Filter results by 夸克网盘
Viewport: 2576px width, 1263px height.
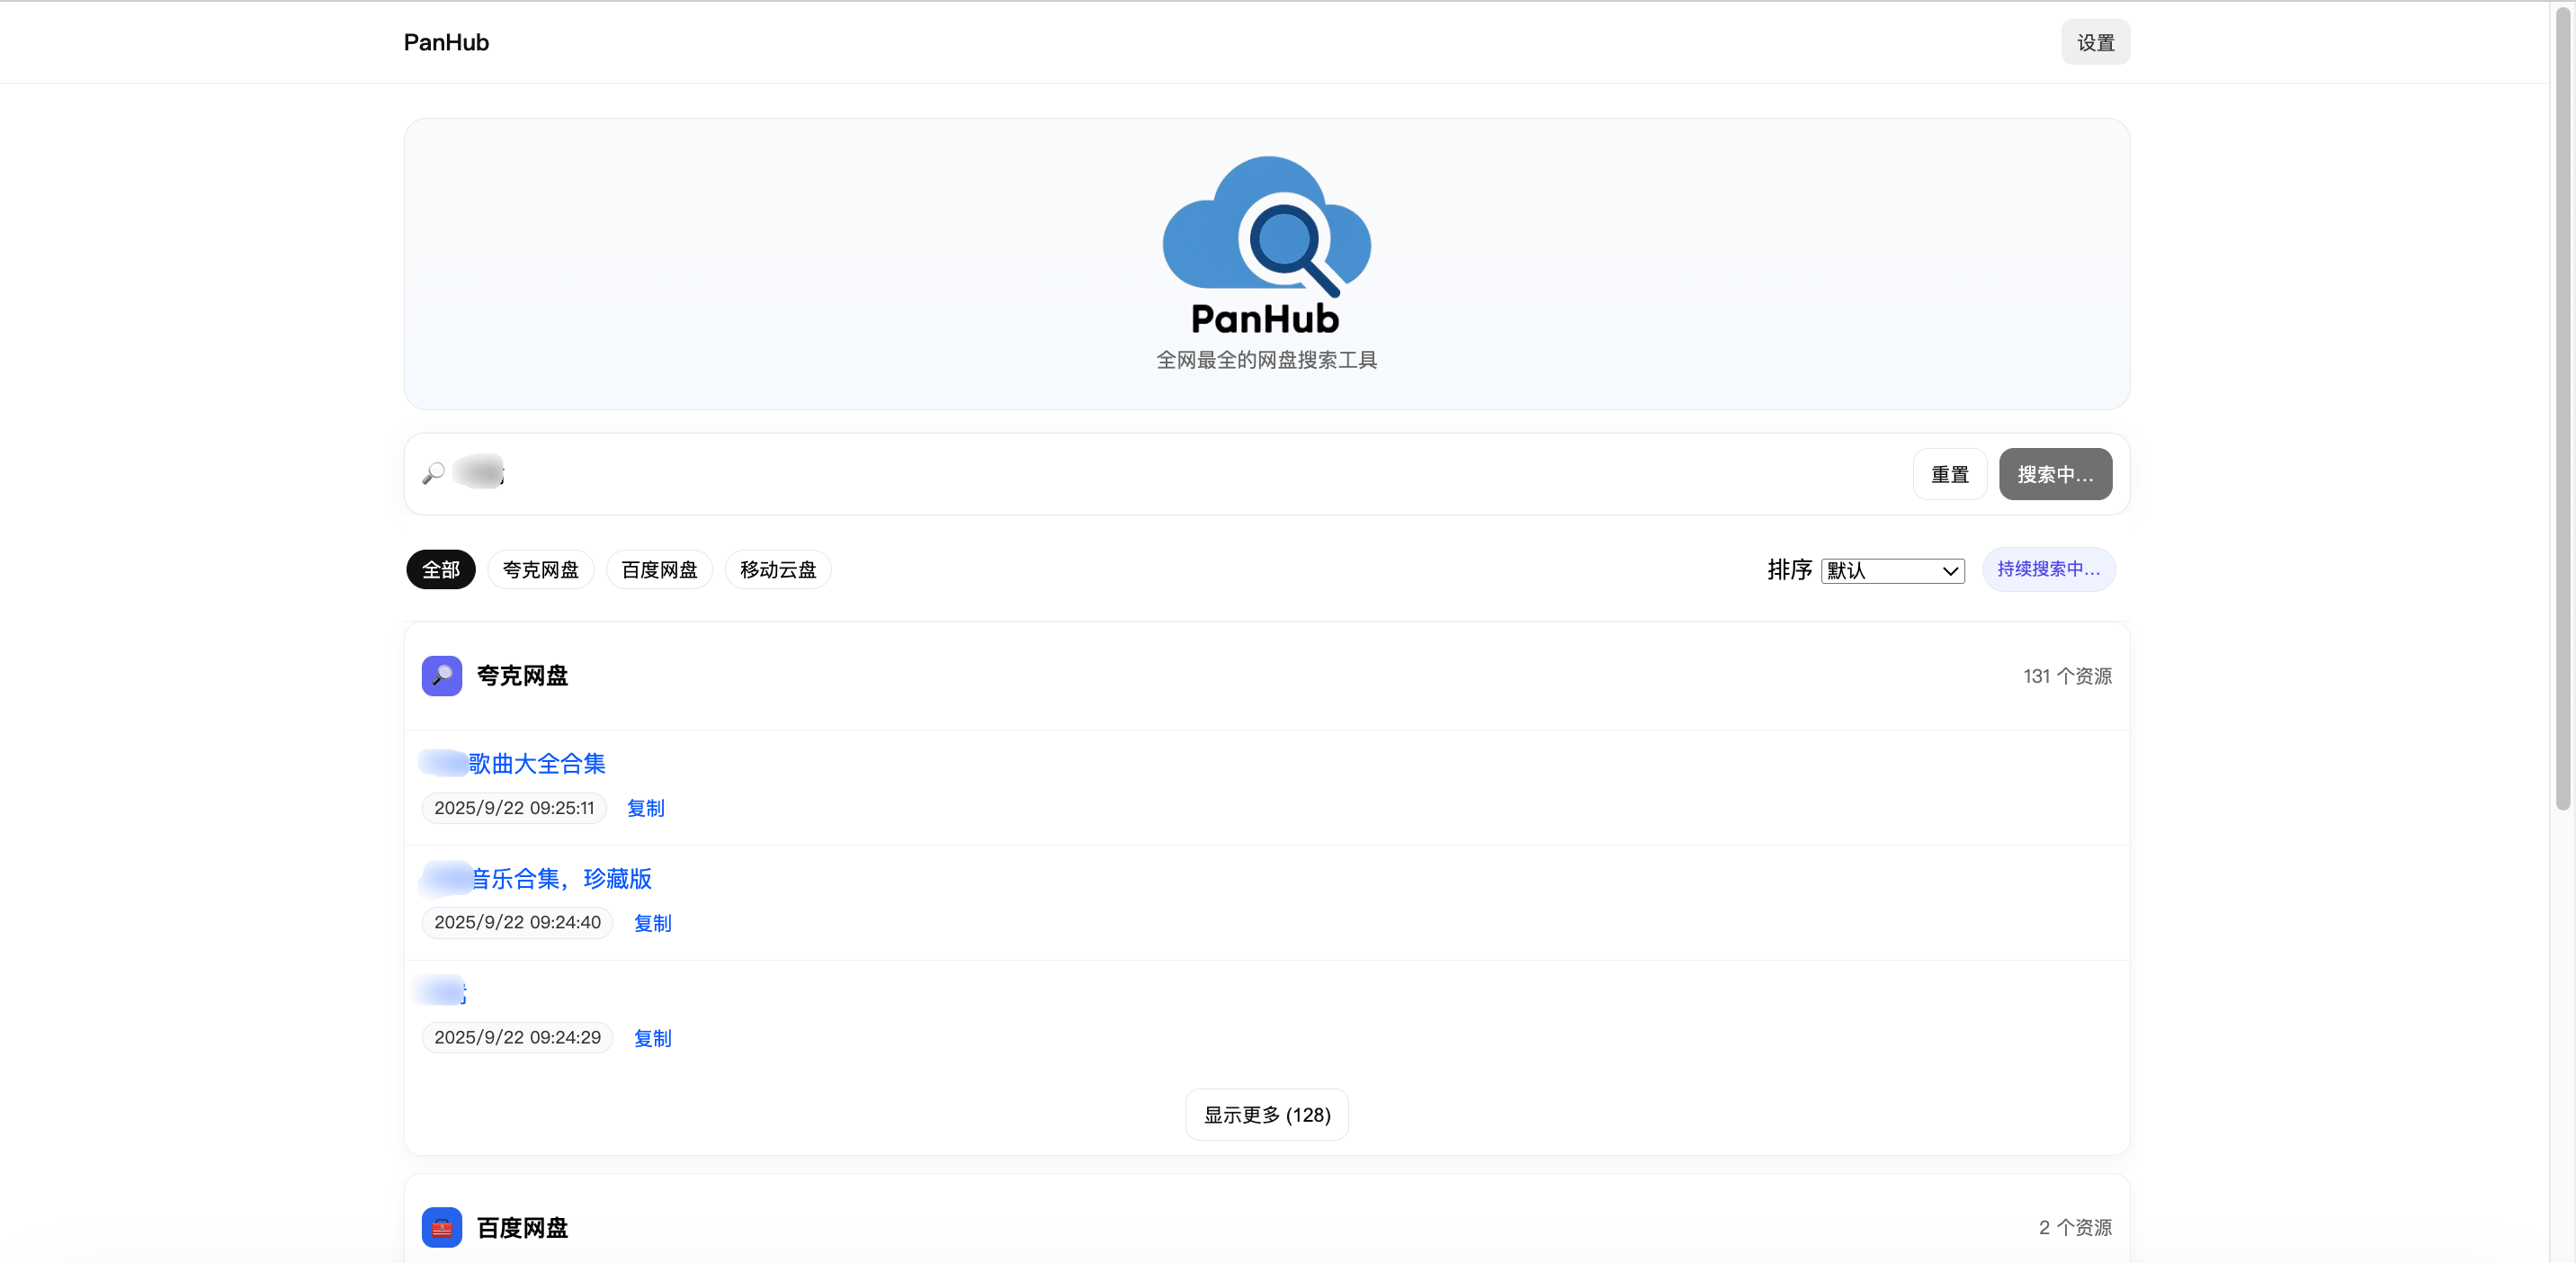click(540, 570)
